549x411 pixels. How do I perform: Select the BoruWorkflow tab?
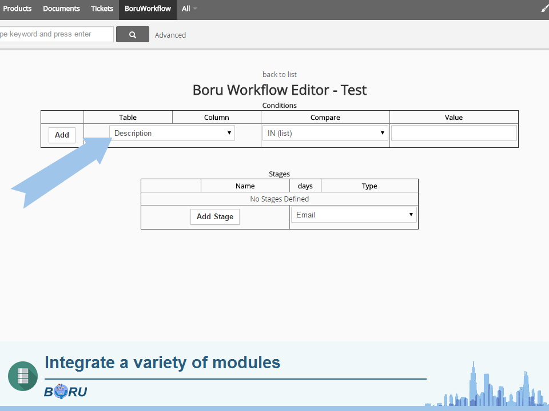pos(148,9)
